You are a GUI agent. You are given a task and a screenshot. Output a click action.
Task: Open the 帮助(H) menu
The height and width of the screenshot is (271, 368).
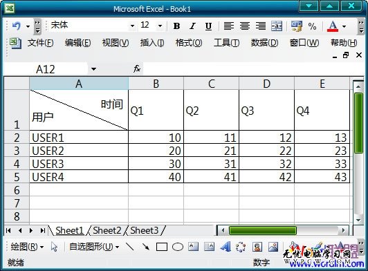tap(344, 43)
